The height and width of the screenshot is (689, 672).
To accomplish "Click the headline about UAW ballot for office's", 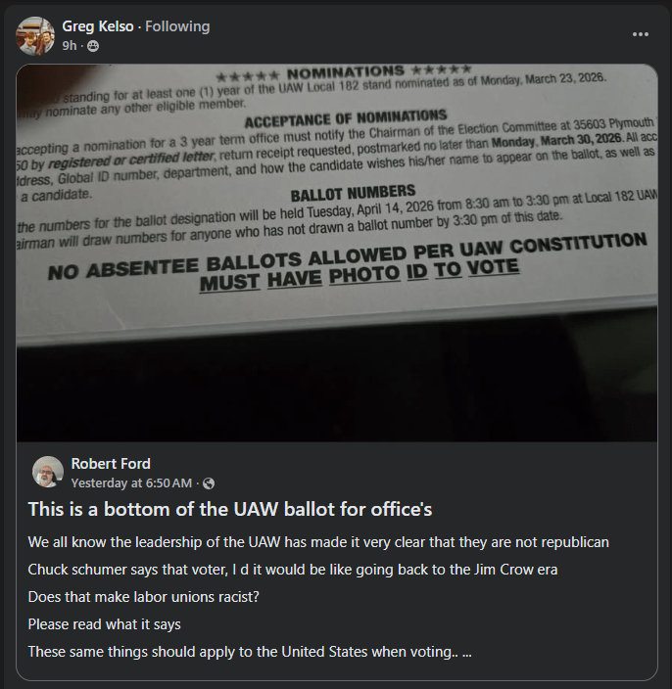I will 230,509.
